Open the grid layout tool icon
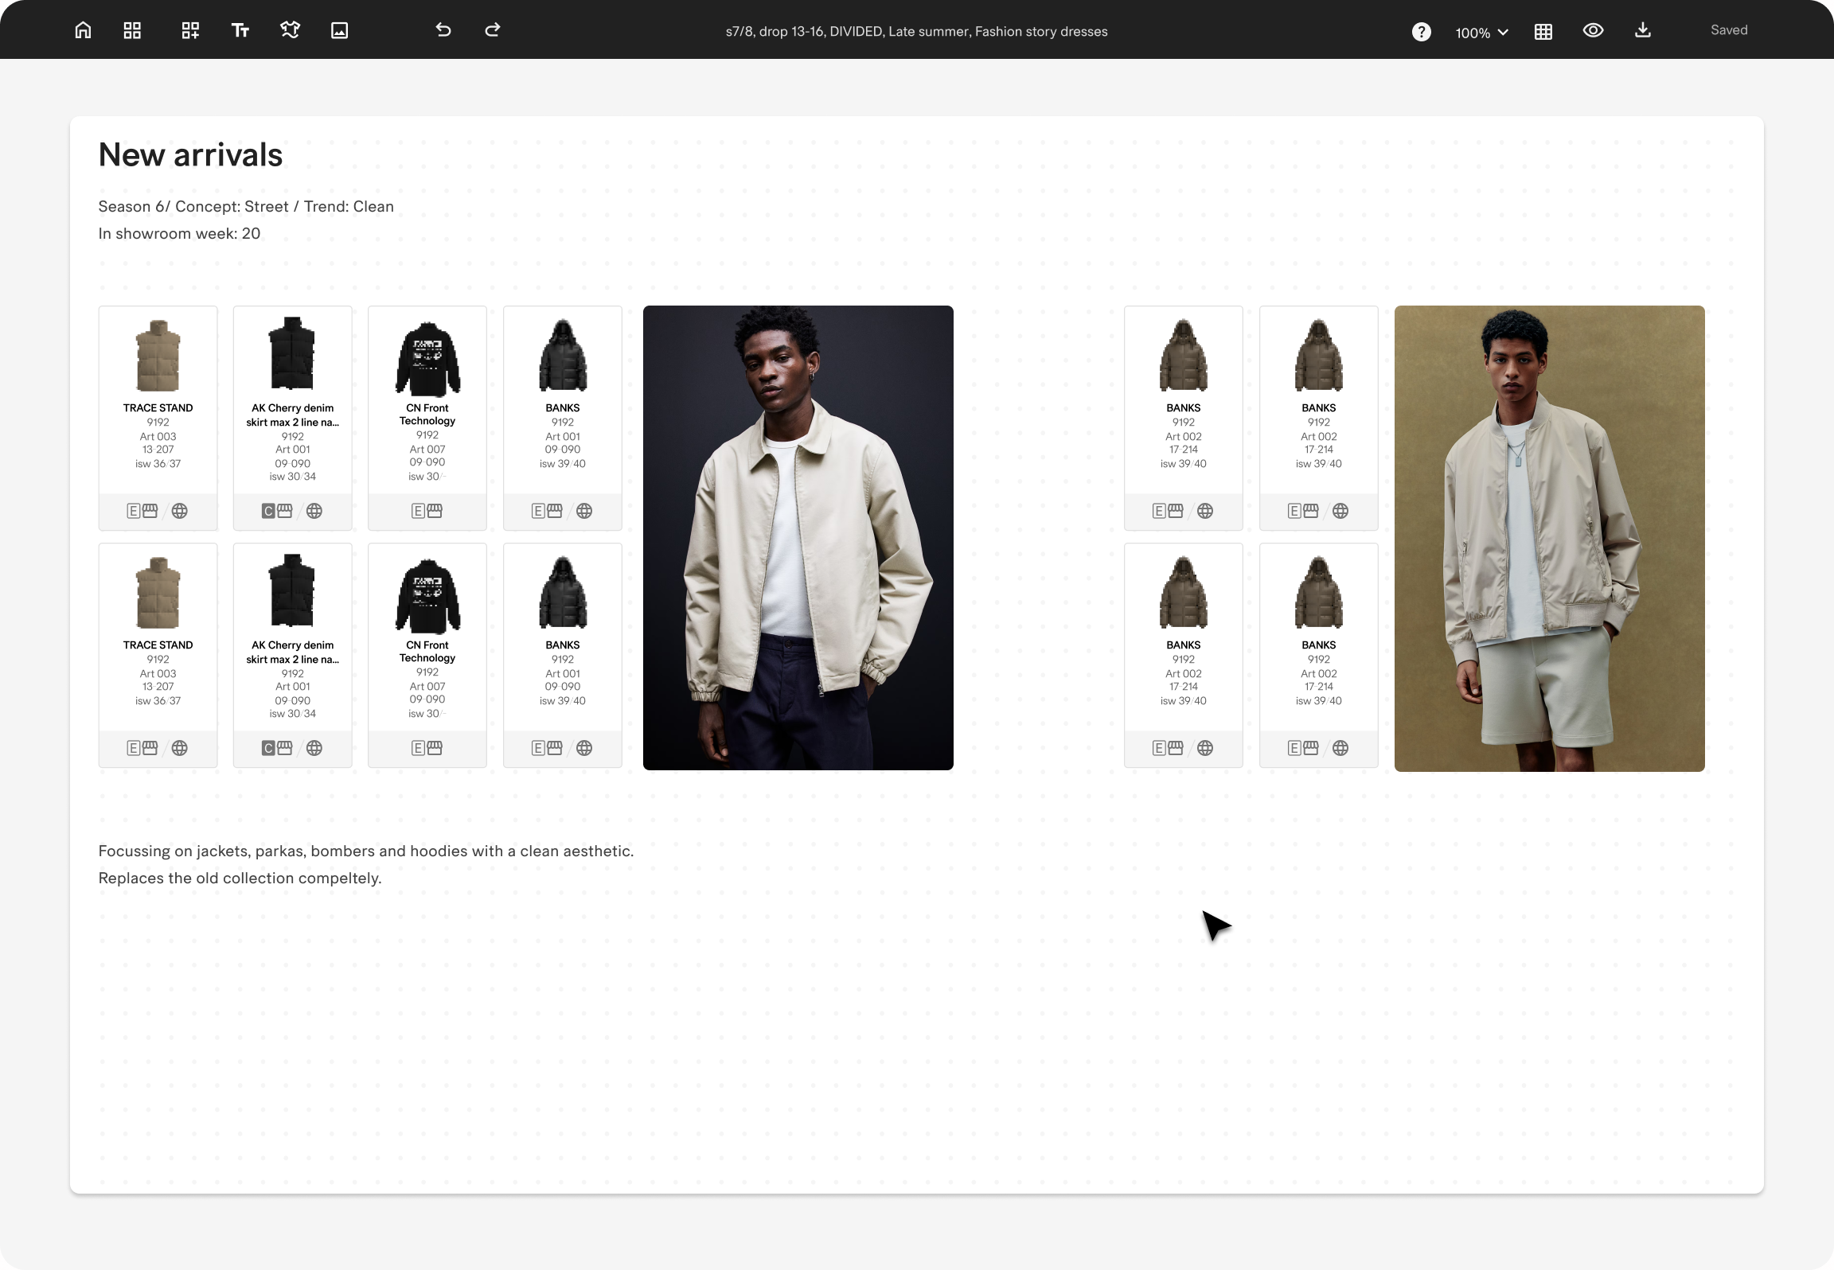The image size is (1834, 1270). tap(132, 30)
